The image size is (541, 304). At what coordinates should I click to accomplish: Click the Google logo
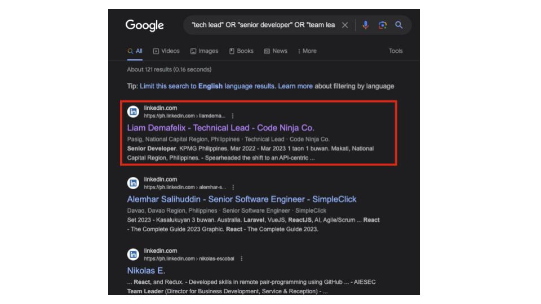(144, 25)
